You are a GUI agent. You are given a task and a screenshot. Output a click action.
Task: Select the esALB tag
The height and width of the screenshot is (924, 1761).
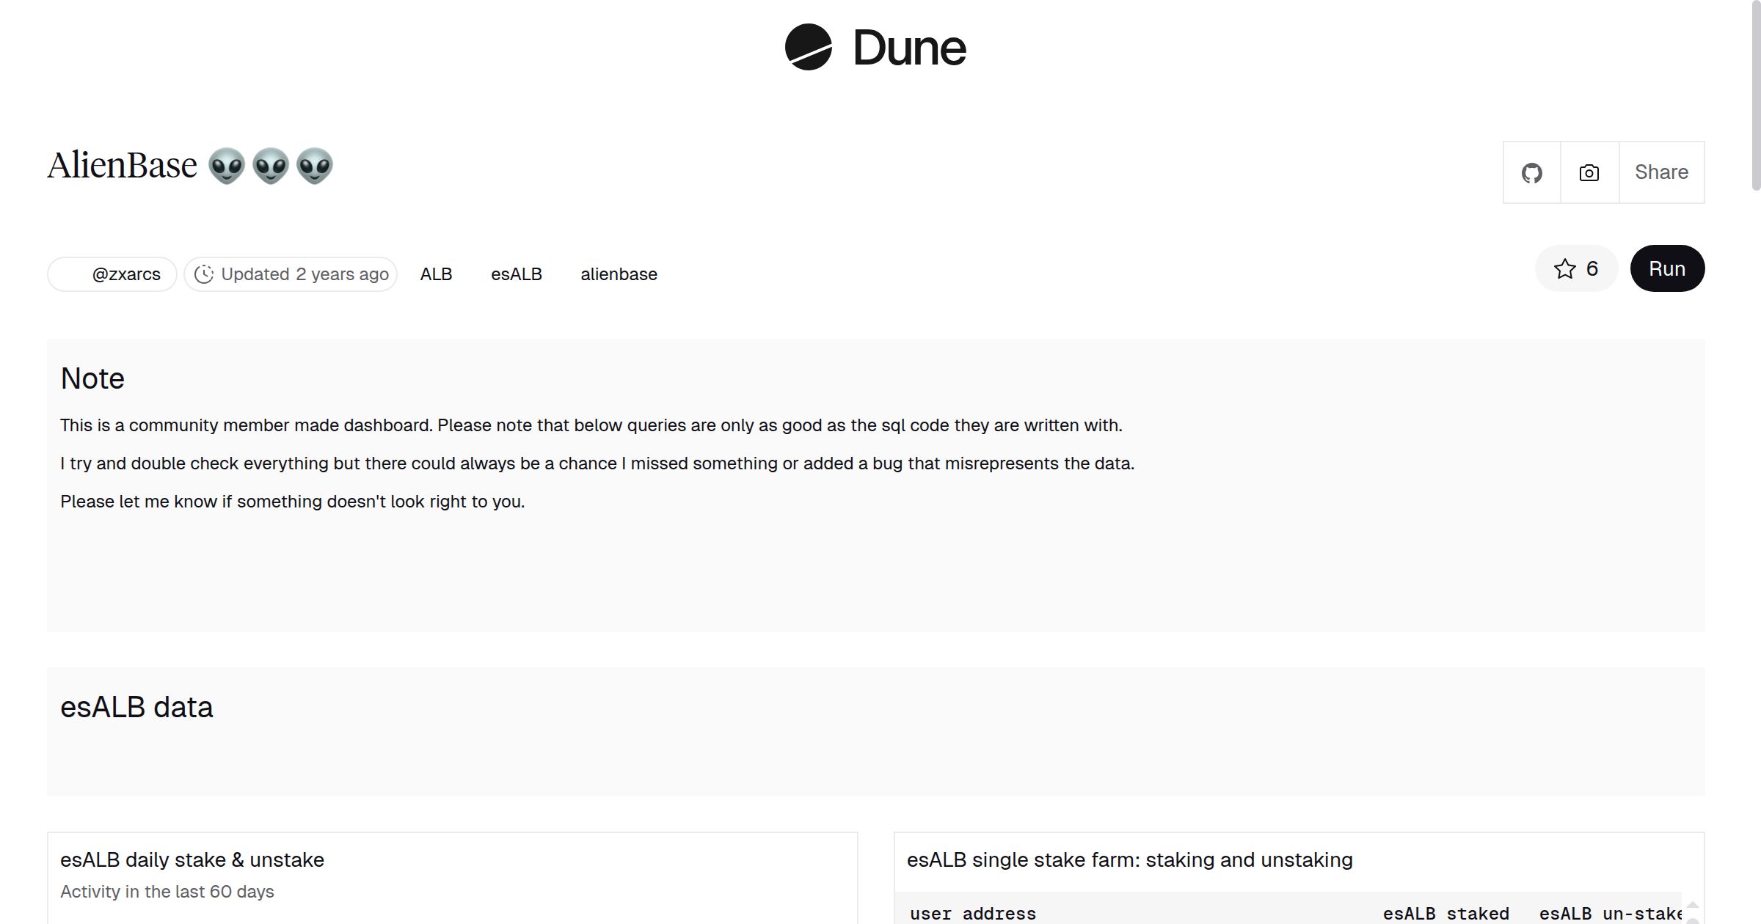pos(516,274)
